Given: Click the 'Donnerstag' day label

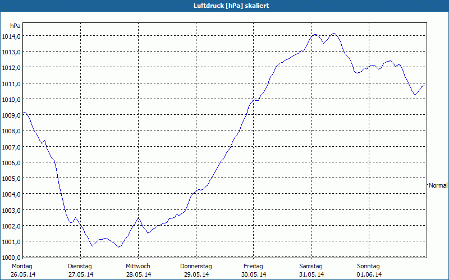Looking at the screenshot, I should [196, 267].
